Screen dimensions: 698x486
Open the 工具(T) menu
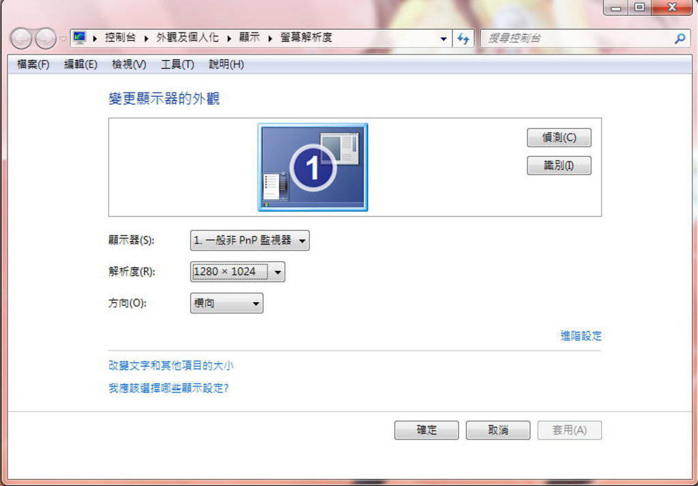click(x=177, y=65)
